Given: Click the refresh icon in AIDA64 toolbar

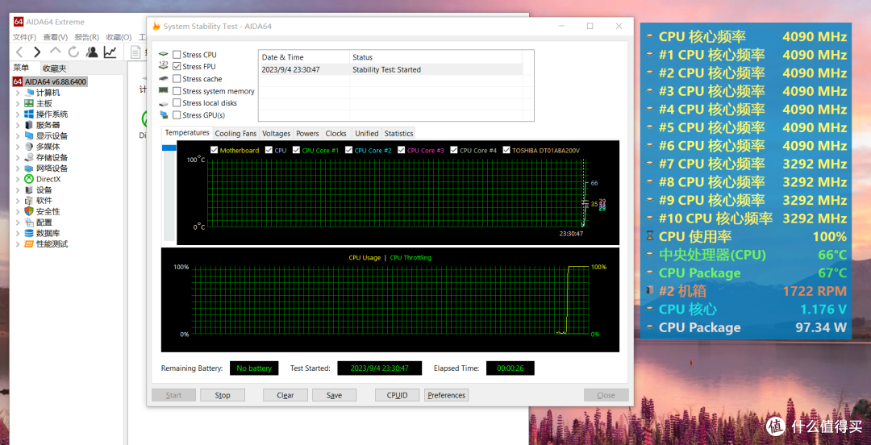Looking at the screenshot, I should tap(74, 52).
